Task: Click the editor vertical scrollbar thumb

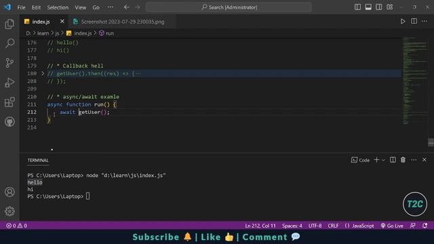Action: (431, 142)
